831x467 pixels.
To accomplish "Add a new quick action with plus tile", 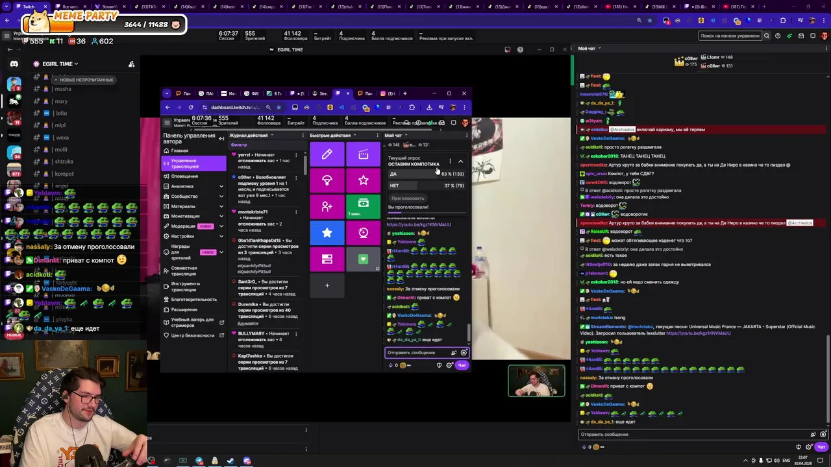I will coord(327,285).
